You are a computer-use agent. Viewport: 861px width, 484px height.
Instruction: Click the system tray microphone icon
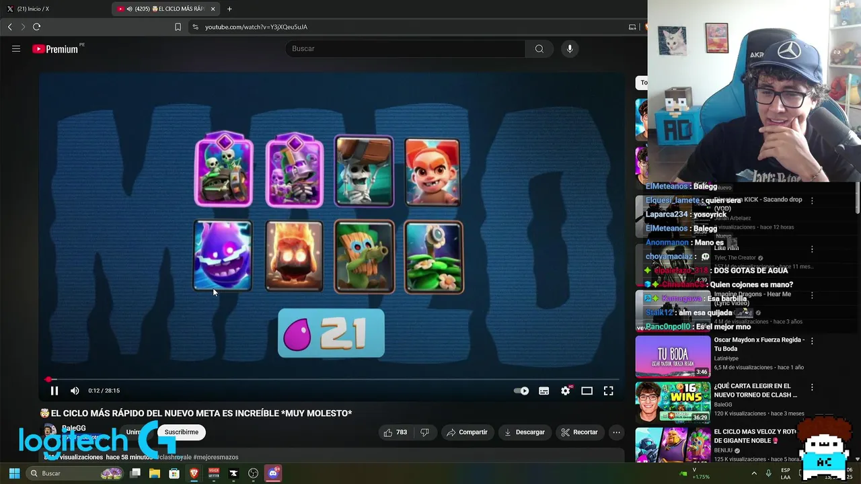point(769,473)
